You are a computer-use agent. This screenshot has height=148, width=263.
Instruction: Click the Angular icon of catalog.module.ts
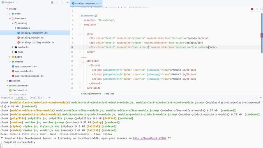click(x=18, y=37)
